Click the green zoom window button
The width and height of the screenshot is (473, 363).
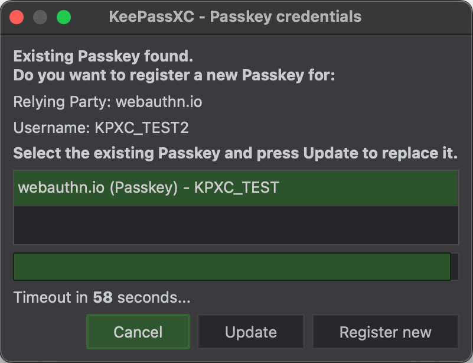pos(64,17)
